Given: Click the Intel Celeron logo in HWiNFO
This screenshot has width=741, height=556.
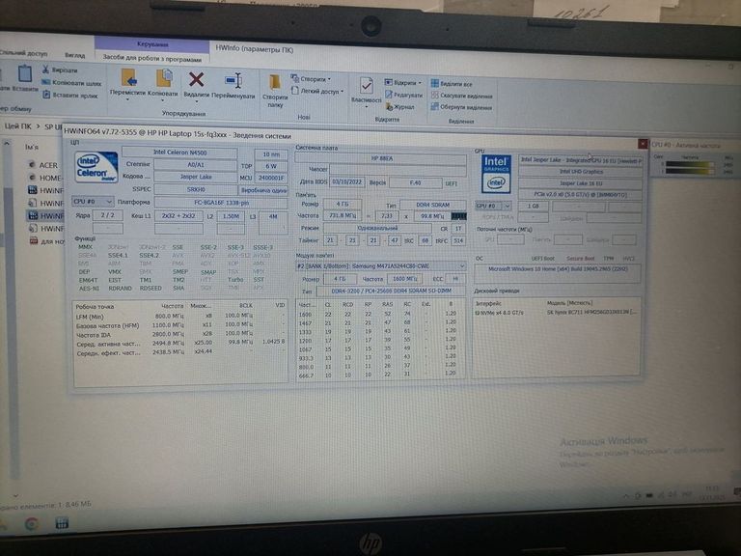Looking at the screenshot, I should (96, 166).
